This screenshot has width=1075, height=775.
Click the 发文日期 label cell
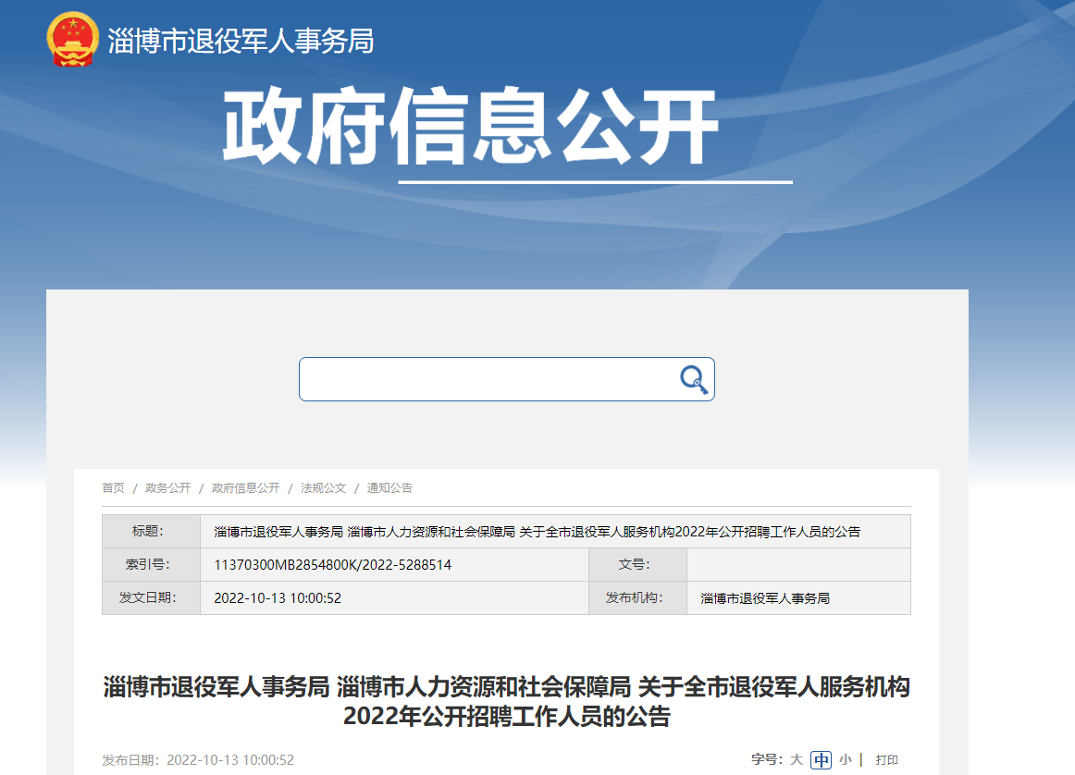(x=151, y=598)
